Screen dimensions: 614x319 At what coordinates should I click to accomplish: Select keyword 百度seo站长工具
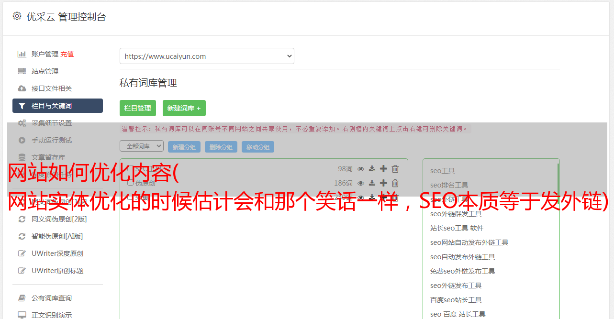(456, 300)
